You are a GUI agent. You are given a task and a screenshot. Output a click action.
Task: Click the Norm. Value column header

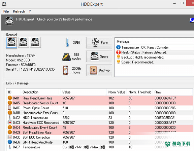point(117,92)
